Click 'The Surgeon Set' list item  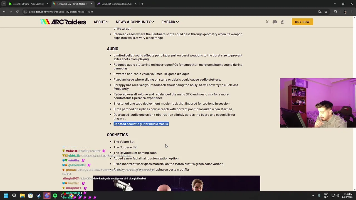pos(125,147)
